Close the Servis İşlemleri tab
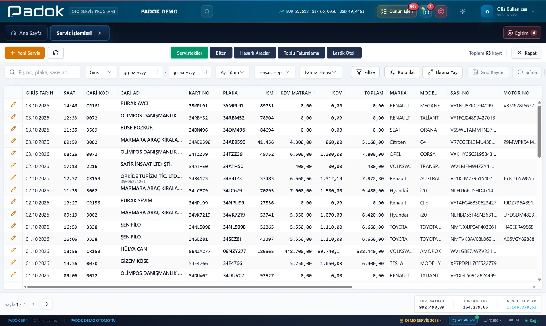 (x=100, y=33)
